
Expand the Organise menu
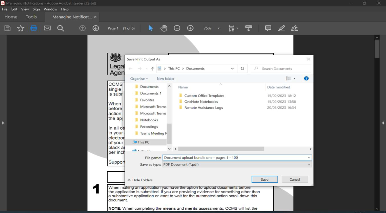(139, 79)
